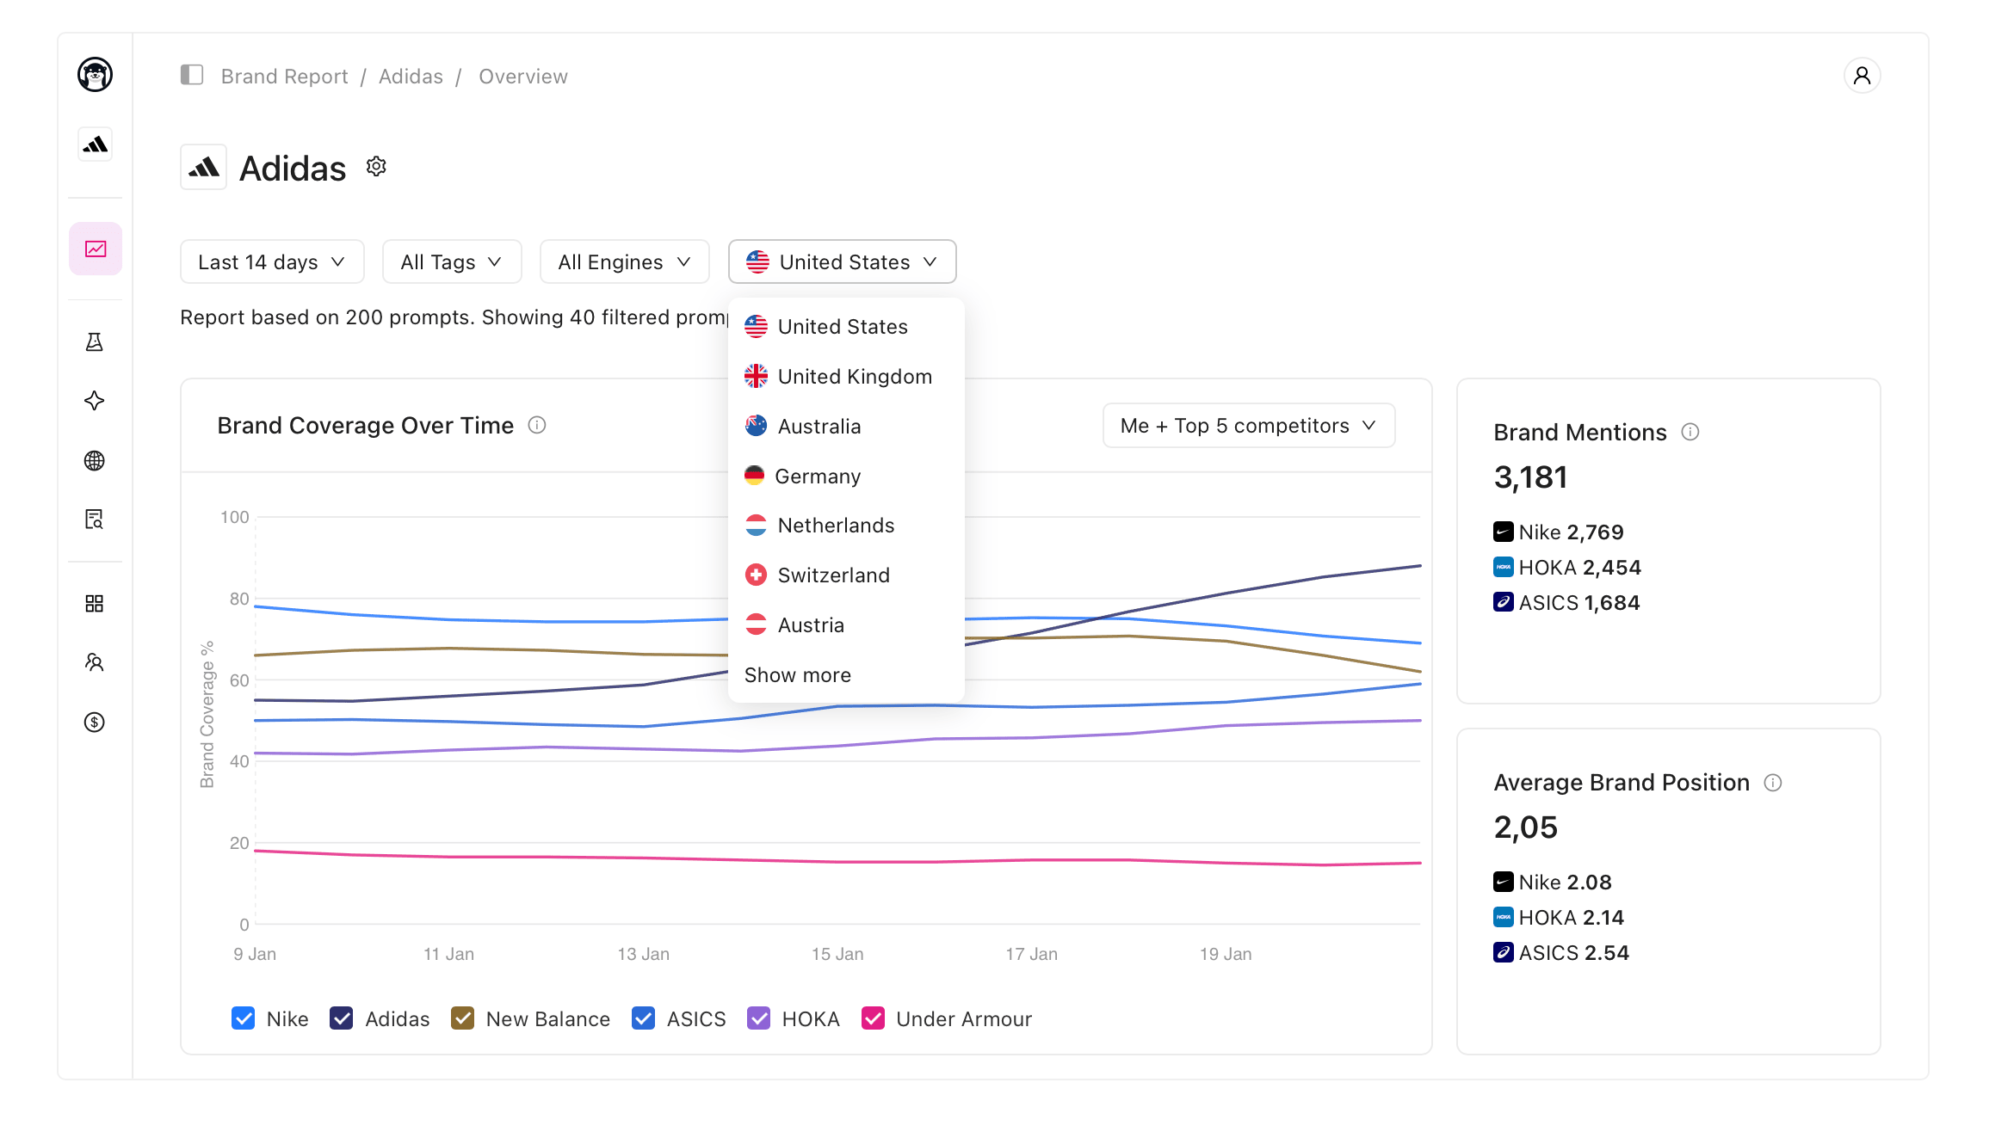Go to Brand Report breadcrumb link

(284, 77)
